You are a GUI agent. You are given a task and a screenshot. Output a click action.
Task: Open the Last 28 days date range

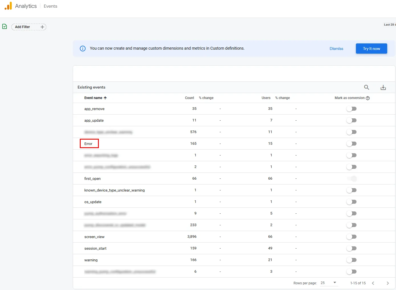tap(389, 25)
